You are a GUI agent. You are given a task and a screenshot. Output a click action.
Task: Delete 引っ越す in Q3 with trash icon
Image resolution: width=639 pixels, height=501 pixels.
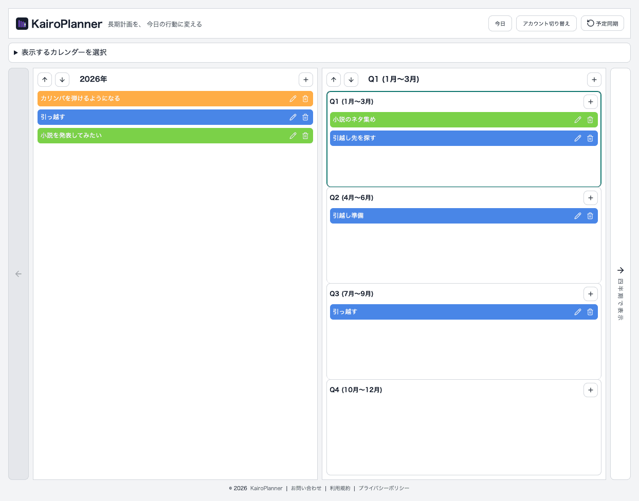pos(590,311)
